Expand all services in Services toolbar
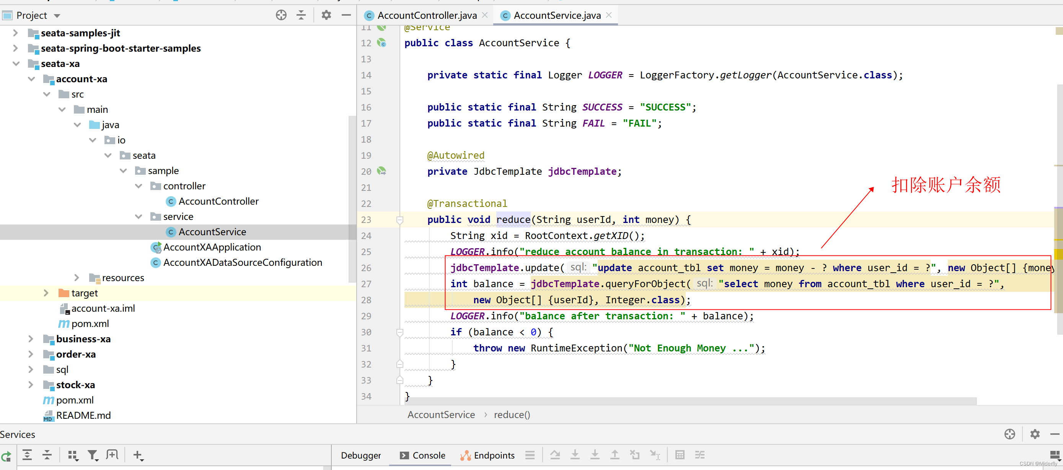The image size is (1063, 470). [x=27, y=455]
